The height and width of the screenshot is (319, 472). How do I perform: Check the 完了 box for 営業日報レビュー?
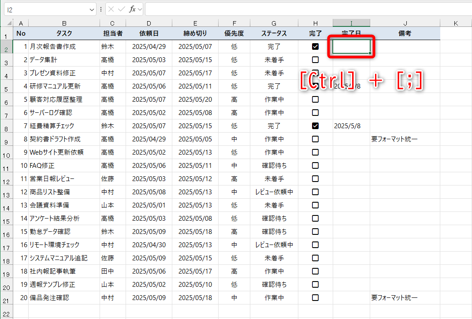[x=315, y=178]
